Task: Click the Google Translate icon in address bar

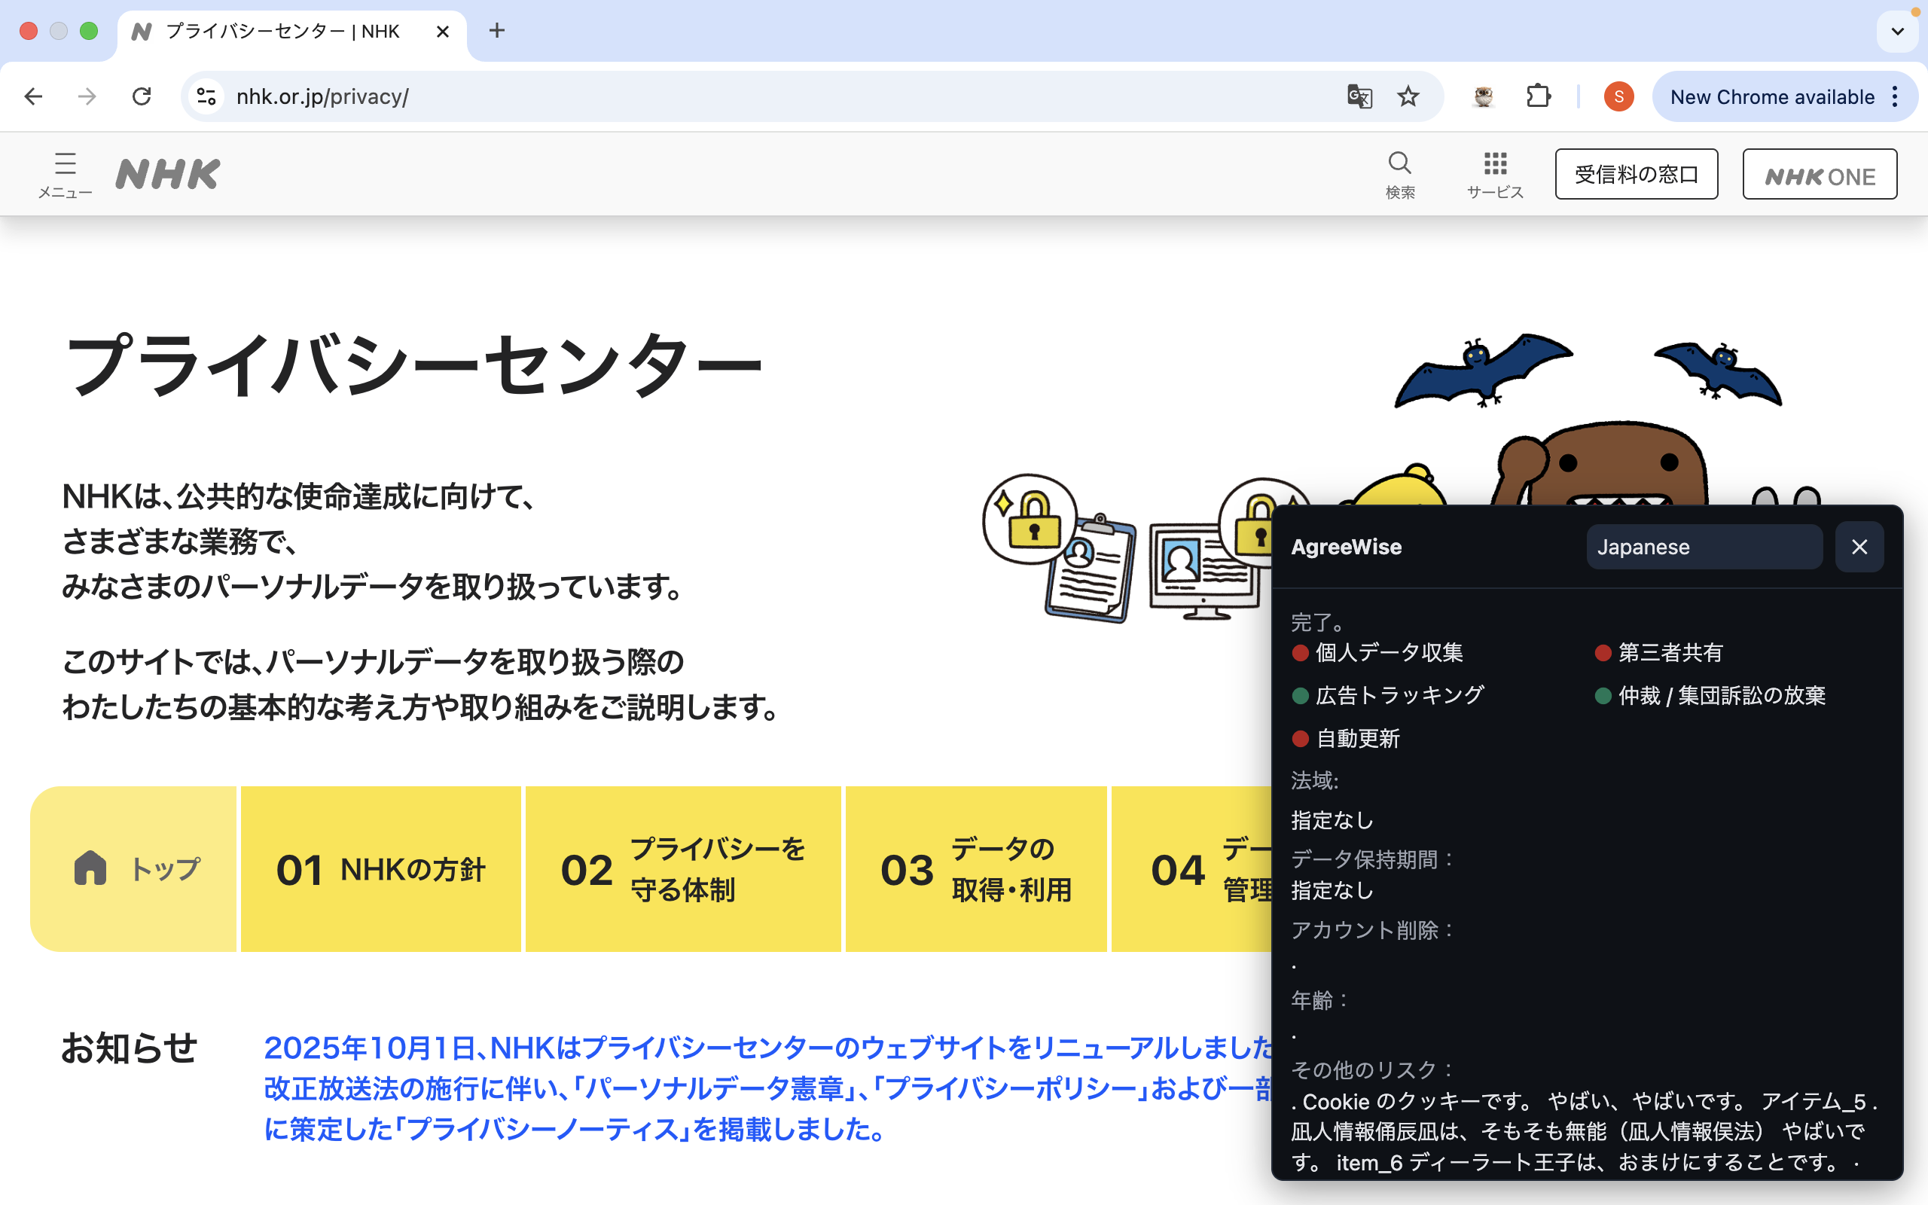Action: [1359, 96]
